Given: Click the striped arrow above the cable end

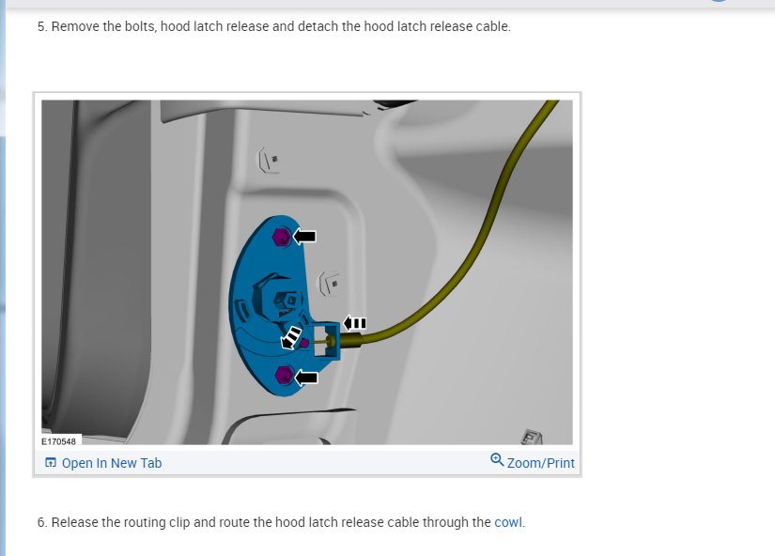Looking at the screenshot, I should tap(355, 323).
